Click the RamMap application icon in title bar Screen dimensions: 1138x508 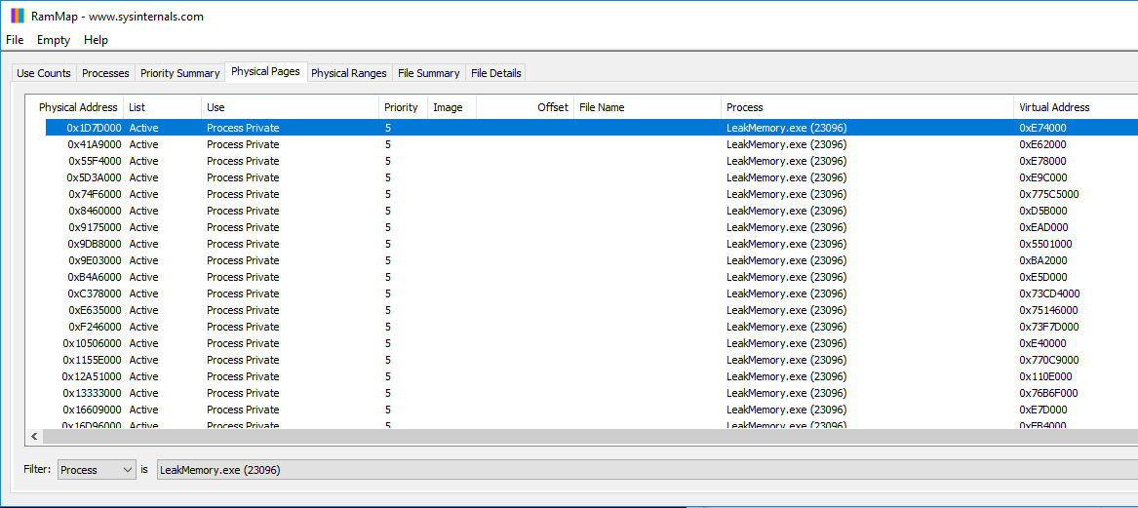pos(18,16)
